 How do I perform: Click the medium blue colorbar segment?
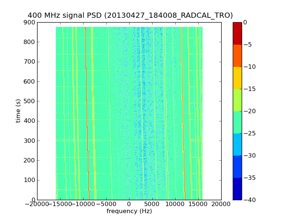[237, 166]
